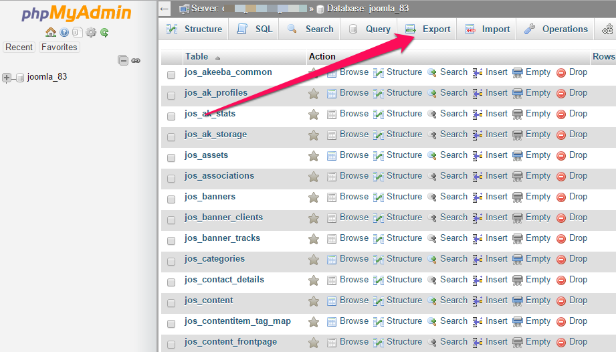
Task: Check the jos_ak_stats table checkbox
Action: click(171, 116)
